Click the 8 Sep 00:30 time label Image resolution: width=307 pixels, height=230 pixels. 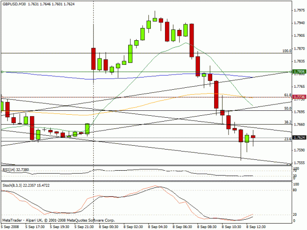pyautogui.click(x=109, y=227)
